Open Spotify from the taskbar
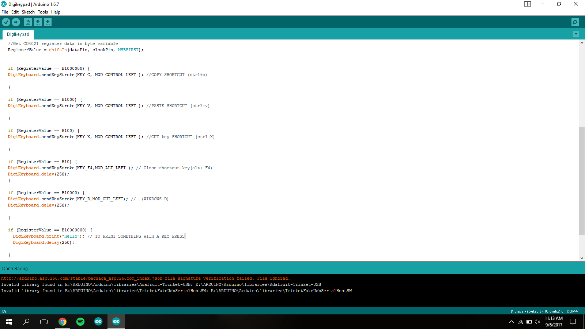Screen dimensions: 585x329 pyautogui.click(x=80, y=322)
